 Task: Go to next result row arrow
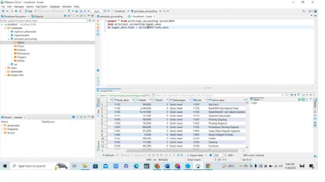(174, 155)
